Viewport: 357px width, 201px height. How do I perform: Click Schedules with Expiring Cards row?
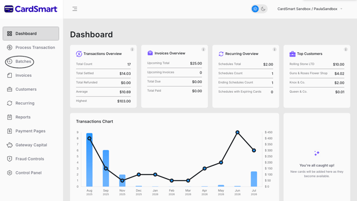(246, 92)
